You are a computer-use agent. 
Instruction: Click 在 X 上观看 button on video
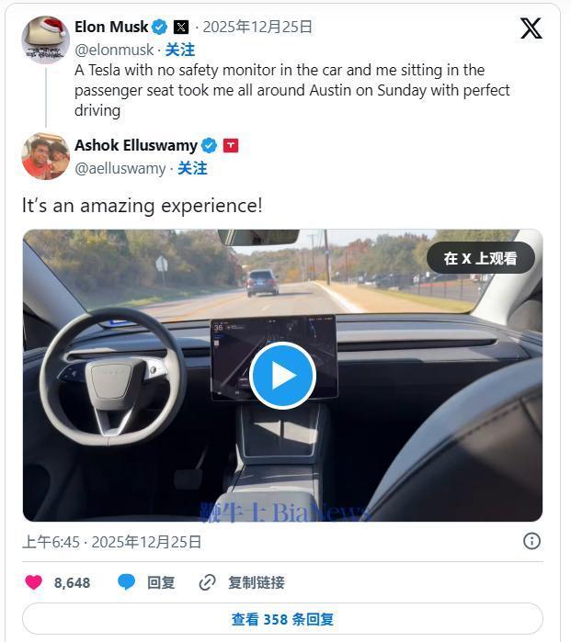pos(480,258)
